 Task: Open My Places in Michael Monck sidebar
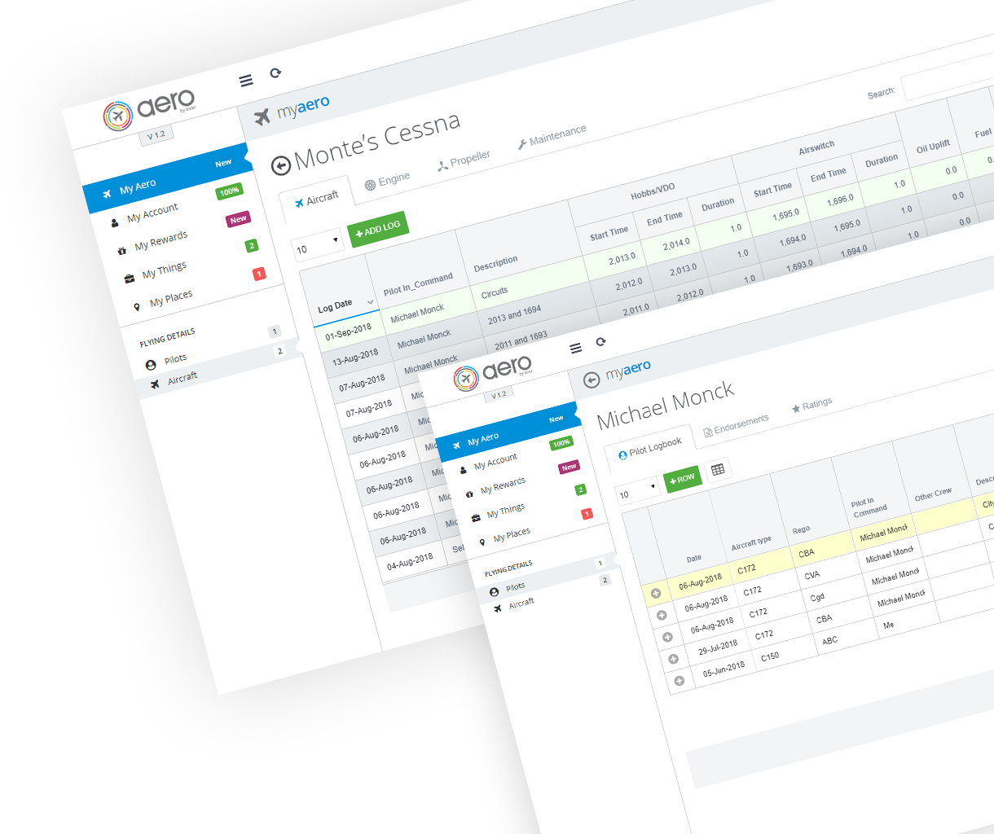click(512, 535)
